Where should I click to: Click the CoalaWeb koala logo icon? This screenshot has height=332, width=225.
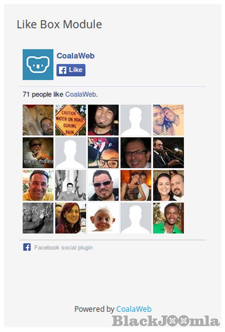tap(38, 65)
